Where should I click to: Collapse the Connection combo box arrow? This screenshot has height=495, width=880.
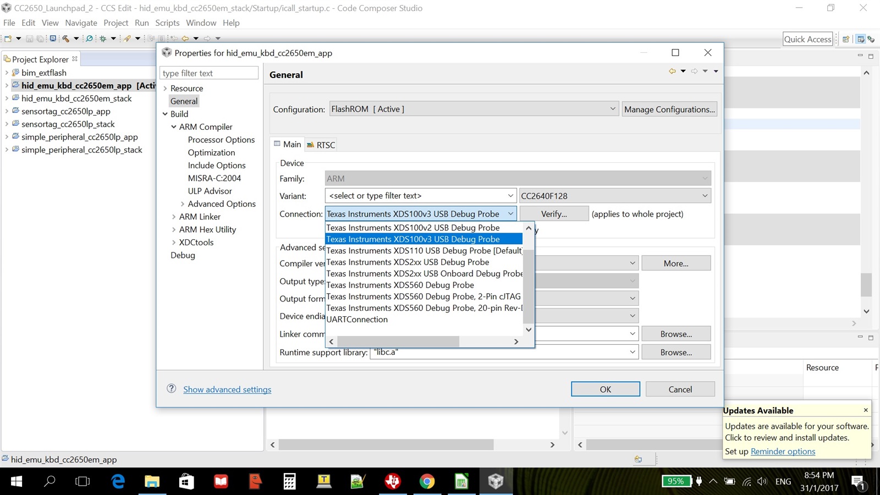tap(510, 214)
